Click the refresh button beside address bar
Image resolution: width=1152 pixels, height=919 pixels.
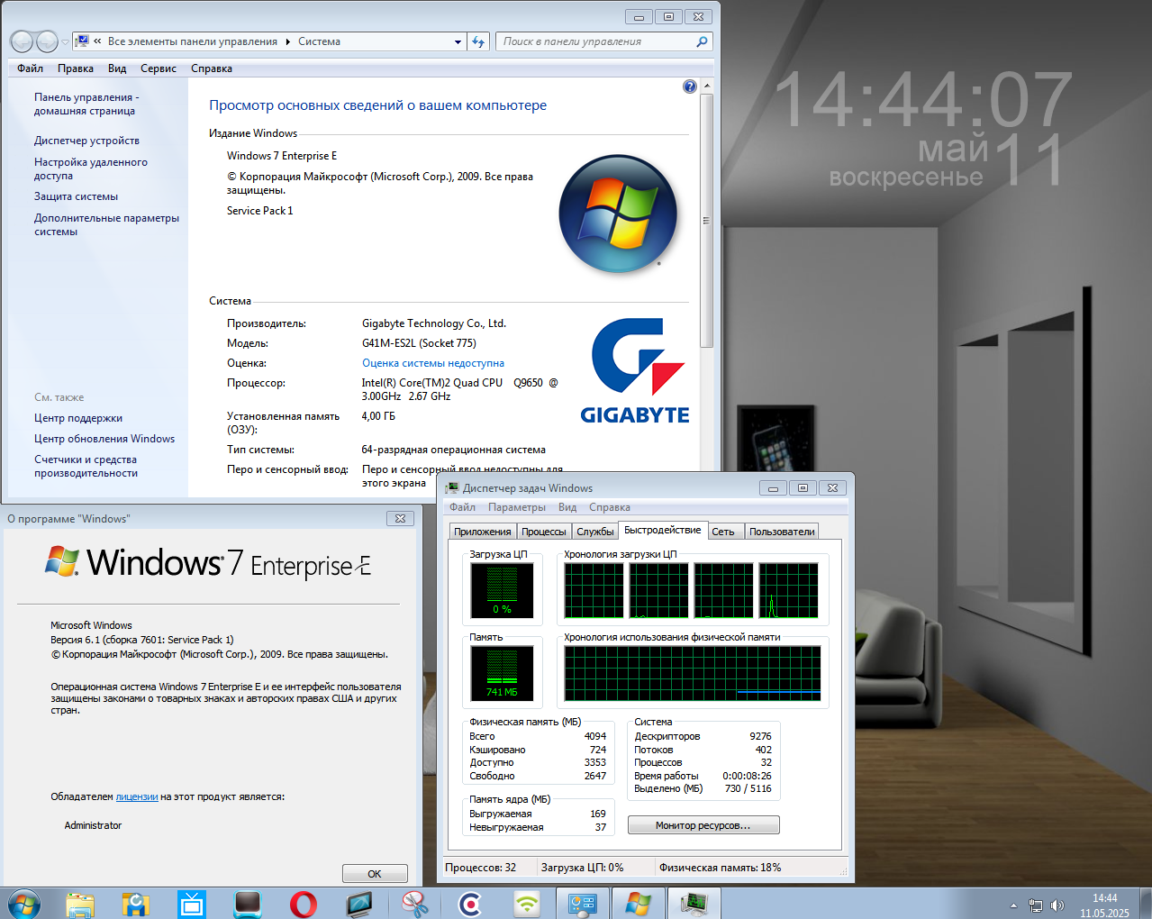click(478, 41)
